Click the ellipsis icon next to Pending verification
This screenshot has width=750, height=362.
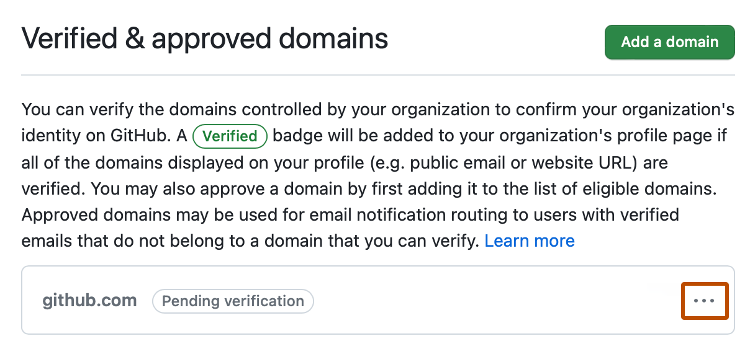pyautogui.click(x=705, y=300)
